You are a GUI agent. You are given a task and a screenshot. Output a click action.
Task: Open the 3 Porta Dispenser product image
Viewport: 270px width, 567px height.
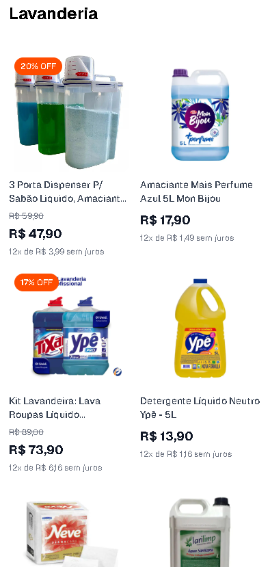click(68, 112)
